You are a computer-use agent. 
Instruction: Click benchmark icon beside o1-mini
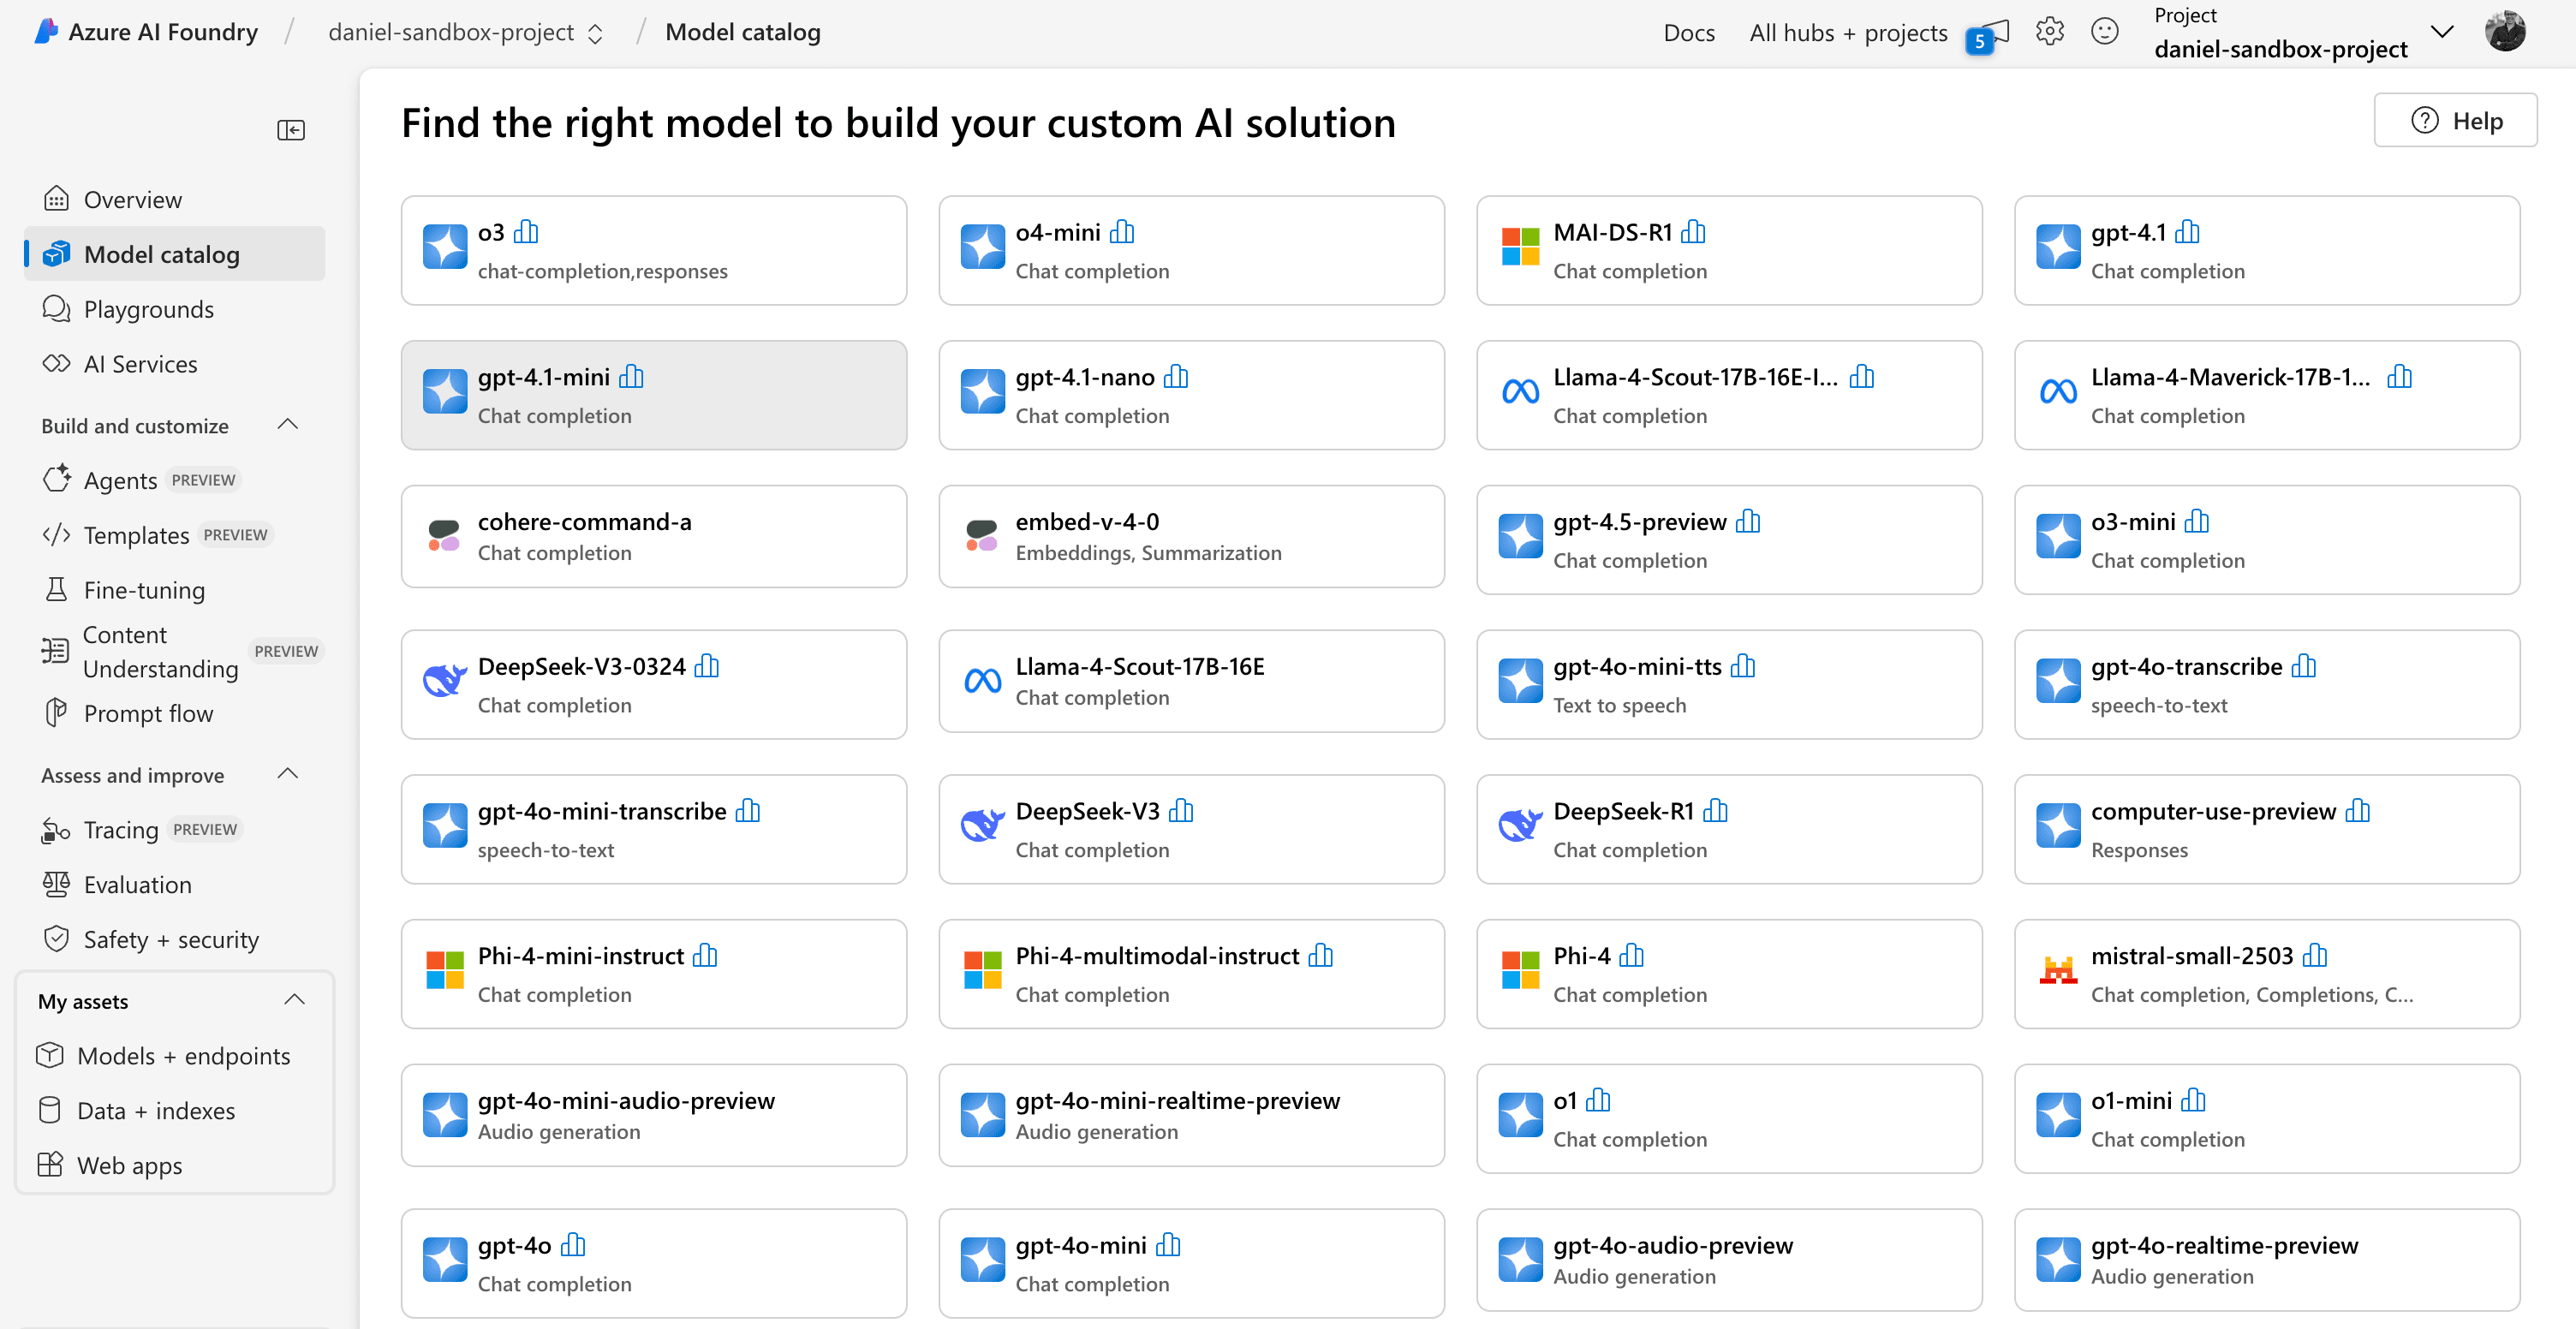(2192, 1101)
